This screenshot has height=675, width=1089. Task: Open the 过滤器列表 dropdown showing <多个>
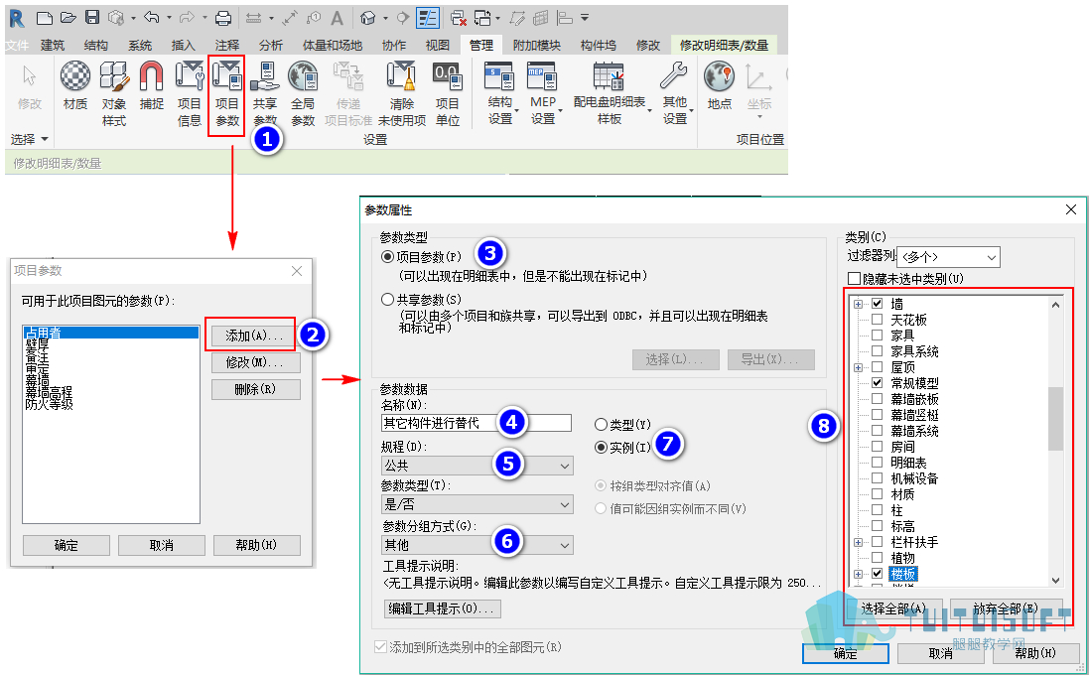[x=949, y=257]
